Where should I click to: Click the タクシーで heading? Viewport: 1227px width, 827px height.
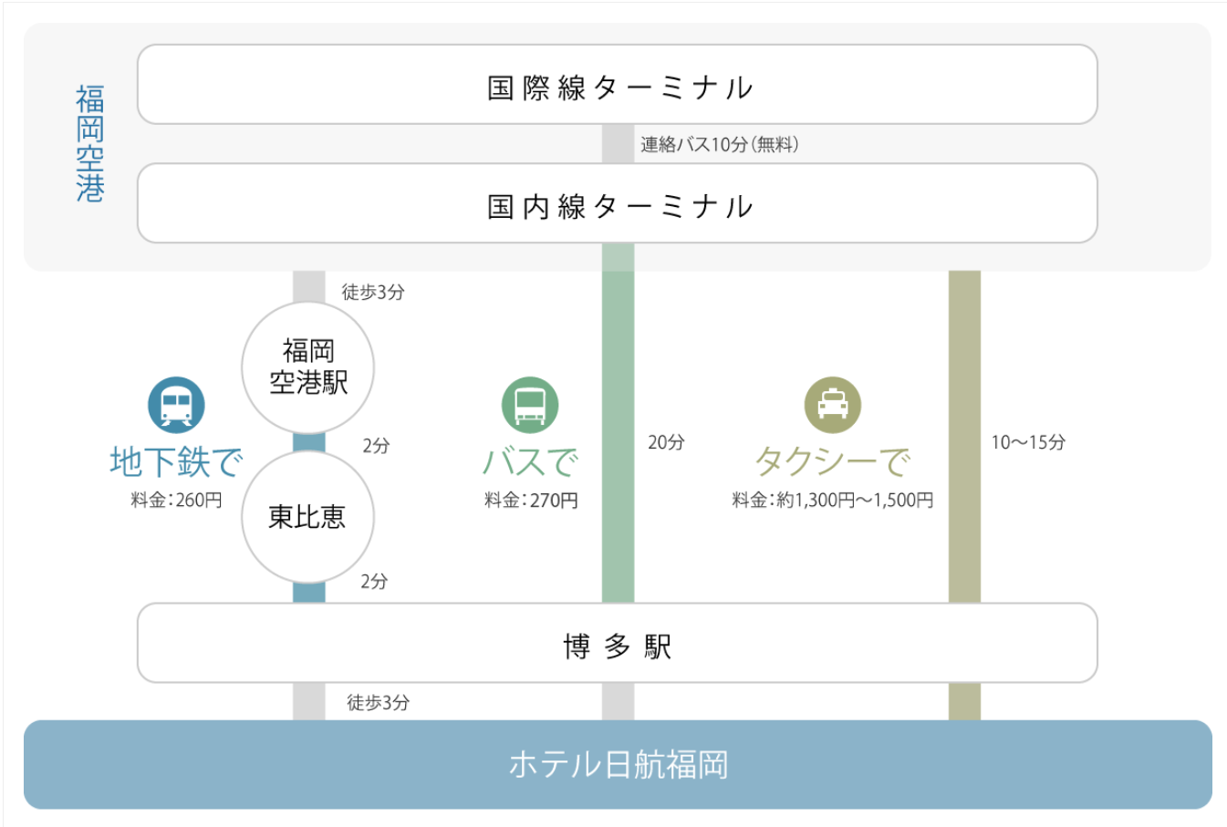pyautogui.click(x=832, y=461)
